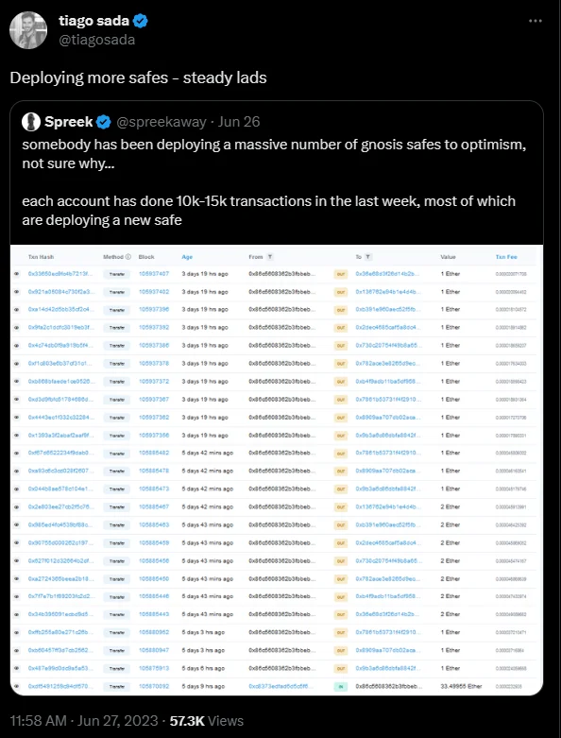Click the filter icon on From column

click(x=270, y=257)
